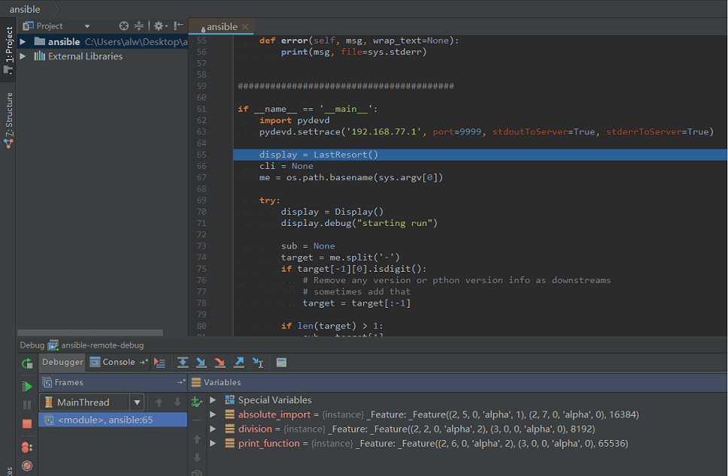This screenshot has width=728, height=476.
Task: Select the <module>, ansible:65 frame
Action: pyautogui.click(x=105, y=420)
